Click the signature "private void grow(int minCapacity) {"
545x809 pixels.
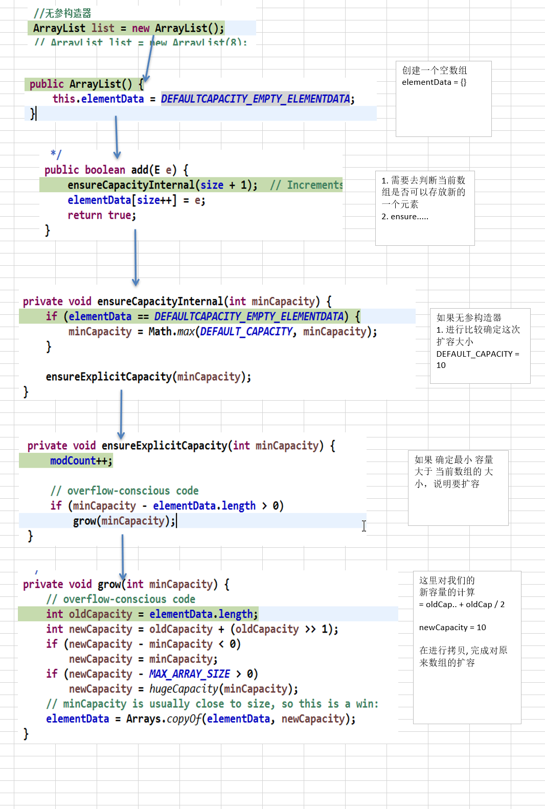tap(126, 584)
